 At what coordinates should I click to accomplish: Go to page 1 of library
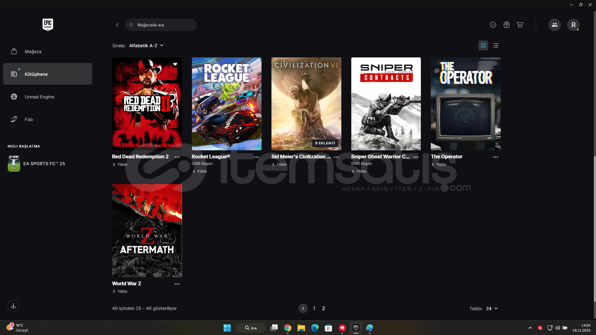tap(314, 308)
